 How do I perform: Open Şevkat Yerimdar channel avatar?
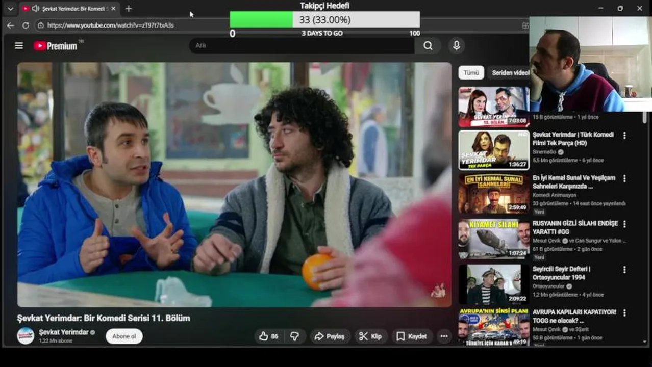[x=26, y=336]
